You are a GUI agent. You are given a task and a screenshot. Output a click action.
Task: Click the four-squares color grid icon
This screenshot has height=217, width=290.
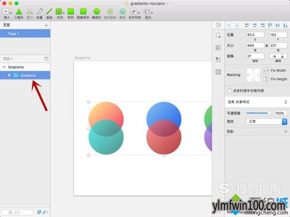(x=218, y=59)
